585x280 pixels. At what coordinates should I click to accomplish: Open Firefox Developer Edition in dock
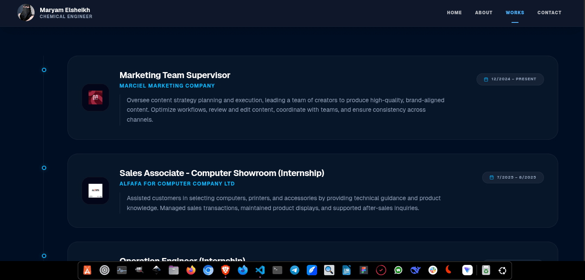(243, 271)
